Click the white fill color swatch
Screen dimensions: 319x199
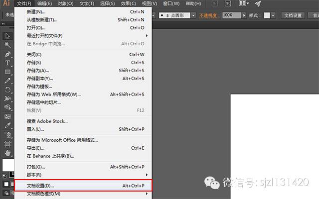click(7, 165)
